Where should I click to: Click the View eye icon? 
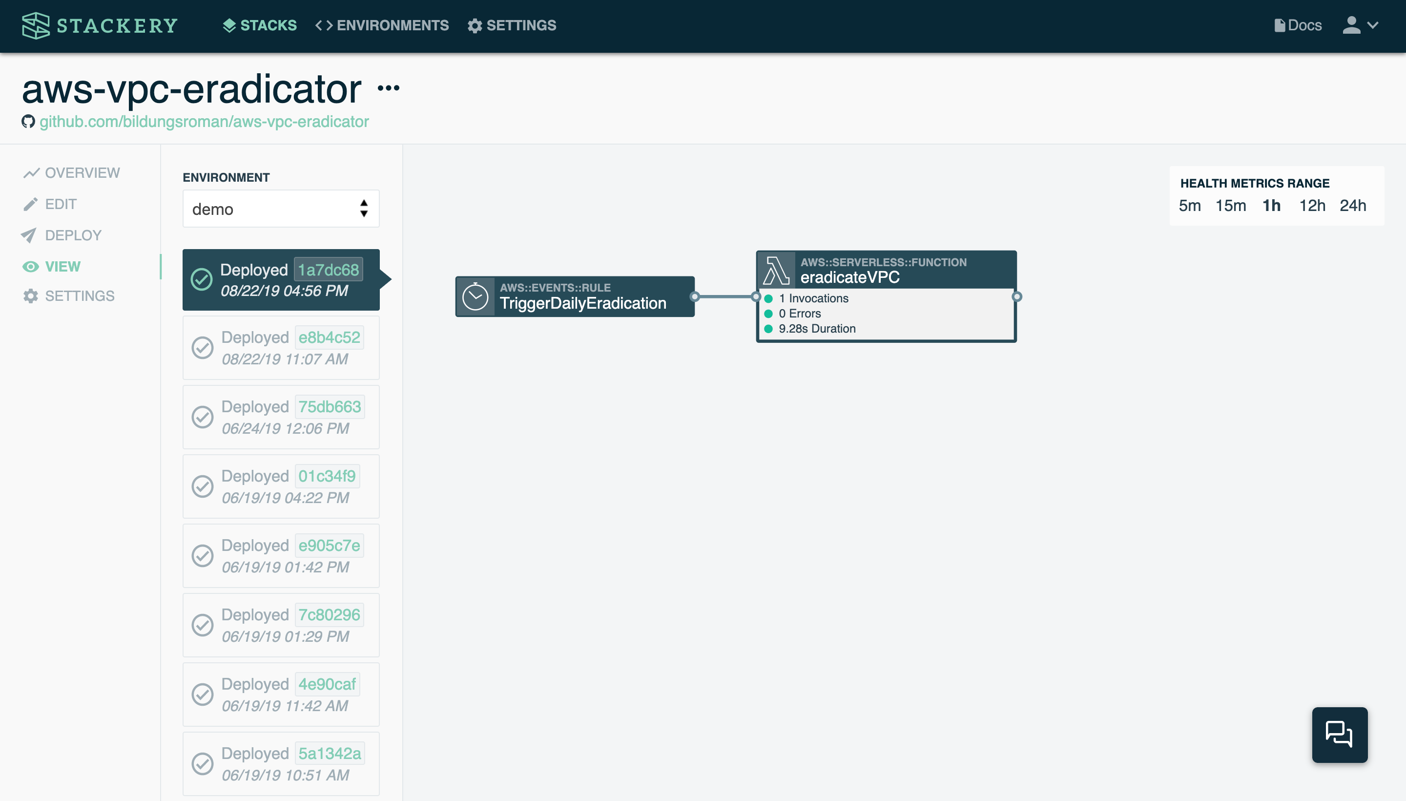click(30, 267)
